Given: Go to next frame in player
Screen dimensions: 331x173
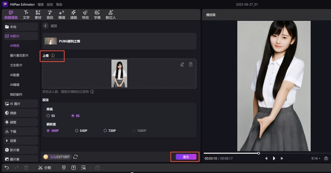Looking at the screenshot, I should 282,159.
